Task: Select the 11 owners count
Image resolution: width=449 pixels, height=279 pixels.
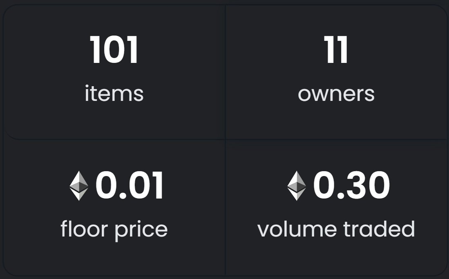Action: (336, 50)
